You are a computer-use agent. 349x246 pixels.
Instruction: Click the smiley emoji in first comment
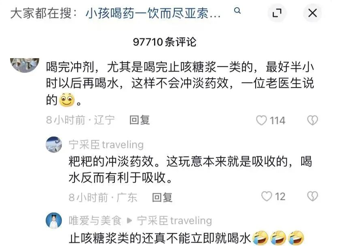(67, 100)
